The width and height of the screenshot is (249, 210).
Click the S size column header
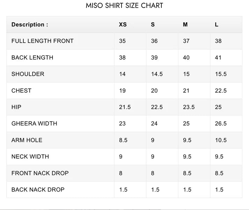pos(153,24)
